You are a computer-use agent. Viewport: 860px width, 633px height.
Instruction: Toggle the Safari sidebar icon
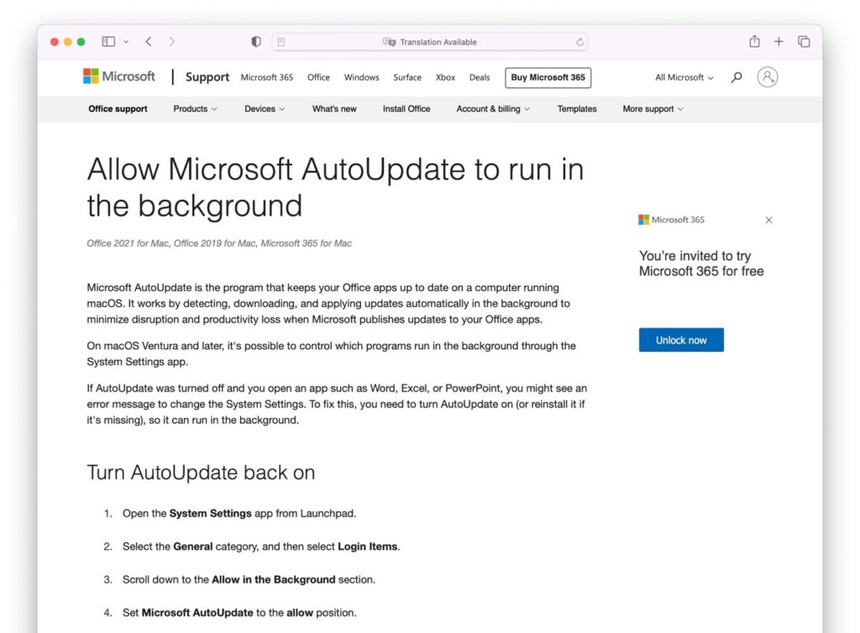pyautogui.click(x=108, y=42)
